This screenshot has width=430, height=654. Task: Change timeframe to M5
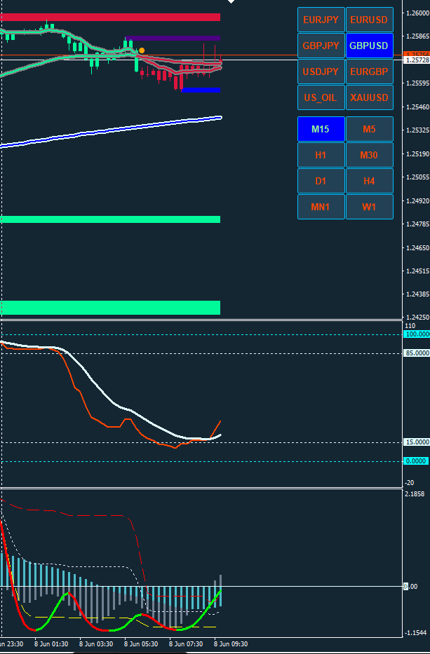370,129
